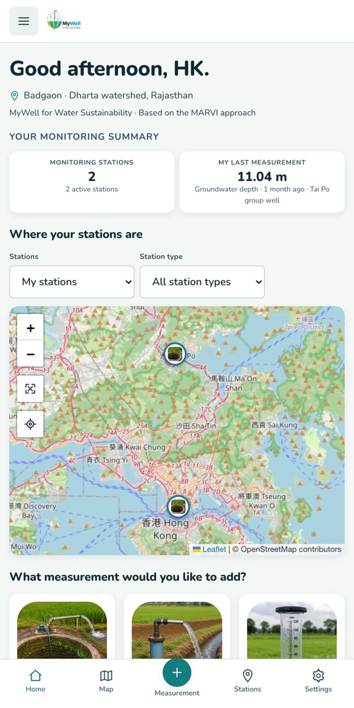Click 'Sha Tin' label on the map
Image resolution: width=354 pixels, height=708 pixels.
click(196, 426)
